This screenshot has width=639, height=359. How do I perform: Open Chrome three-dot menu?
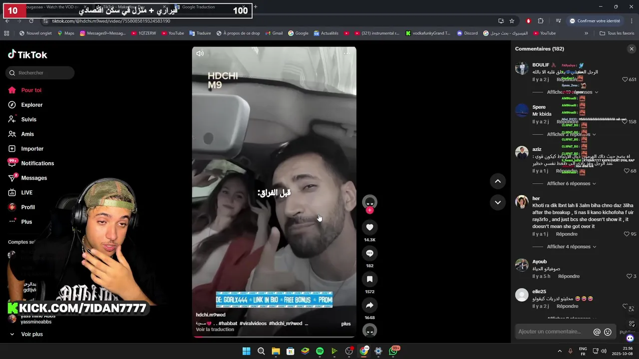632,21
